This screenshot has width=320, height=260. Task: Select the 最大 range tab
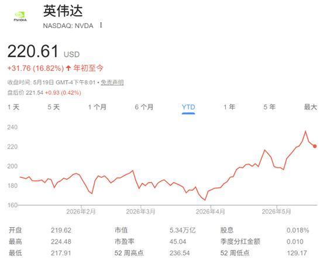[311, 107]
